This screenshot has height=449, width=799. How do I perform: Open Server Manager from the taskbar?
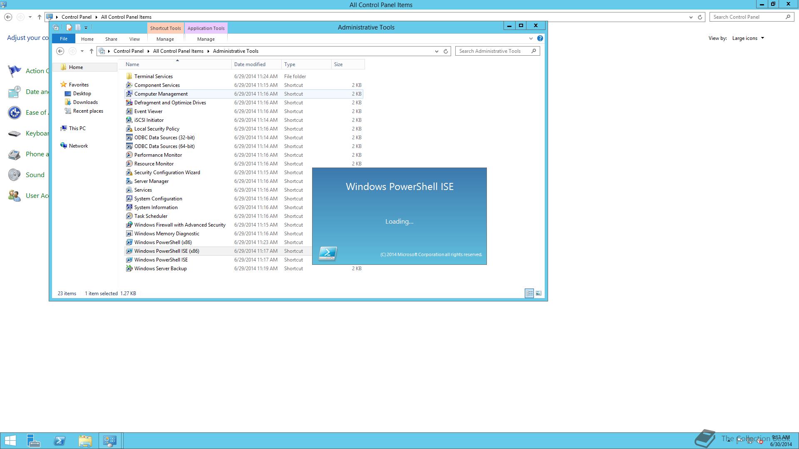click(x=34, y=441)
